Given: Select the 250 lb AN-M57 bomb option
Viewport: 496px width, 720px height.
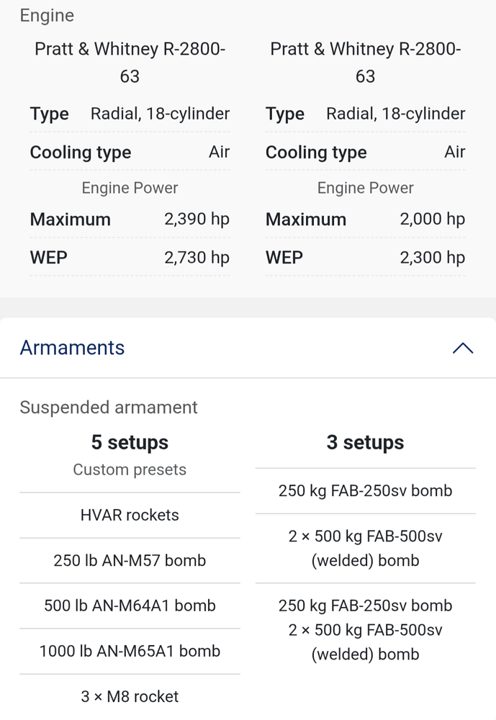Looking at the screenshot, I should pos(130,561).
